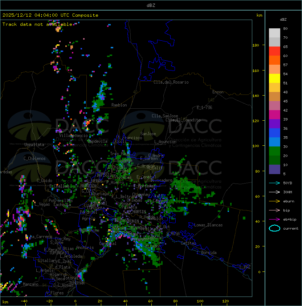
Task: Click the Encon place label
Action: tap(218, 92)
